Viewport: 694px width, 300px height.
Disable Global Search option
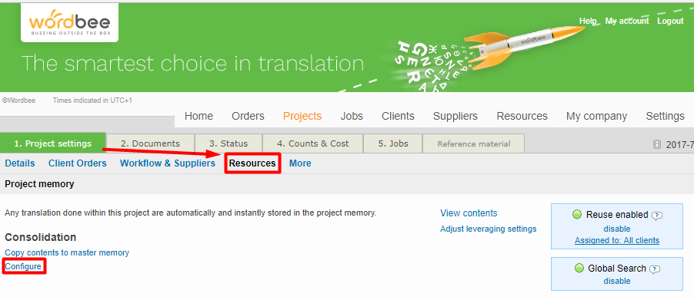pyautogui.click(x=616, y=281)
